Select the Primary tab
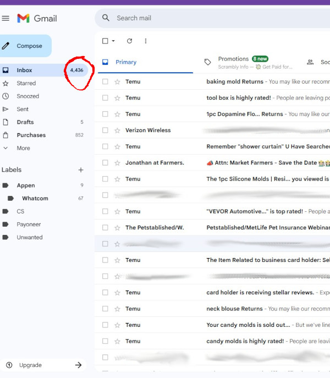 [x=125, y=62]
